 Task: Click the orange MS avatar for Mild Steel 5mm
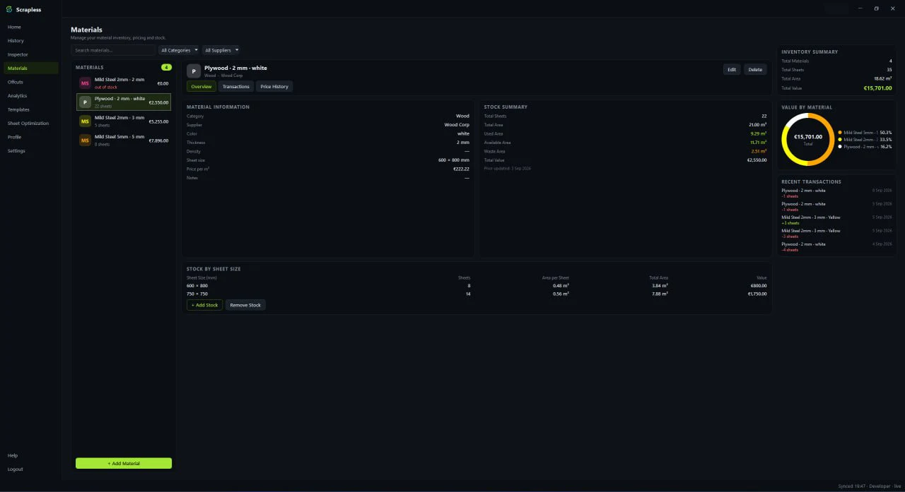pos(85,140)
